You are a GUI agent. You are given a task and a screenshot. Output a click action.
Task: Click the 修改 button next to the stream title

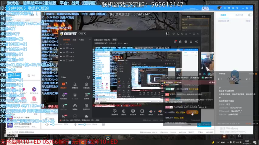[x=115, y=40]
